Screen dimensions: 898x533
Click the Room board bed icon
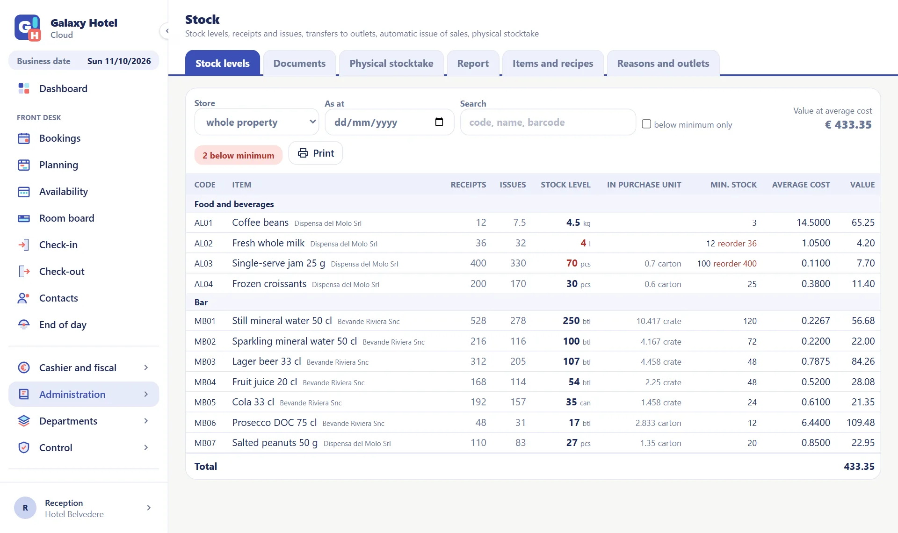24,218
